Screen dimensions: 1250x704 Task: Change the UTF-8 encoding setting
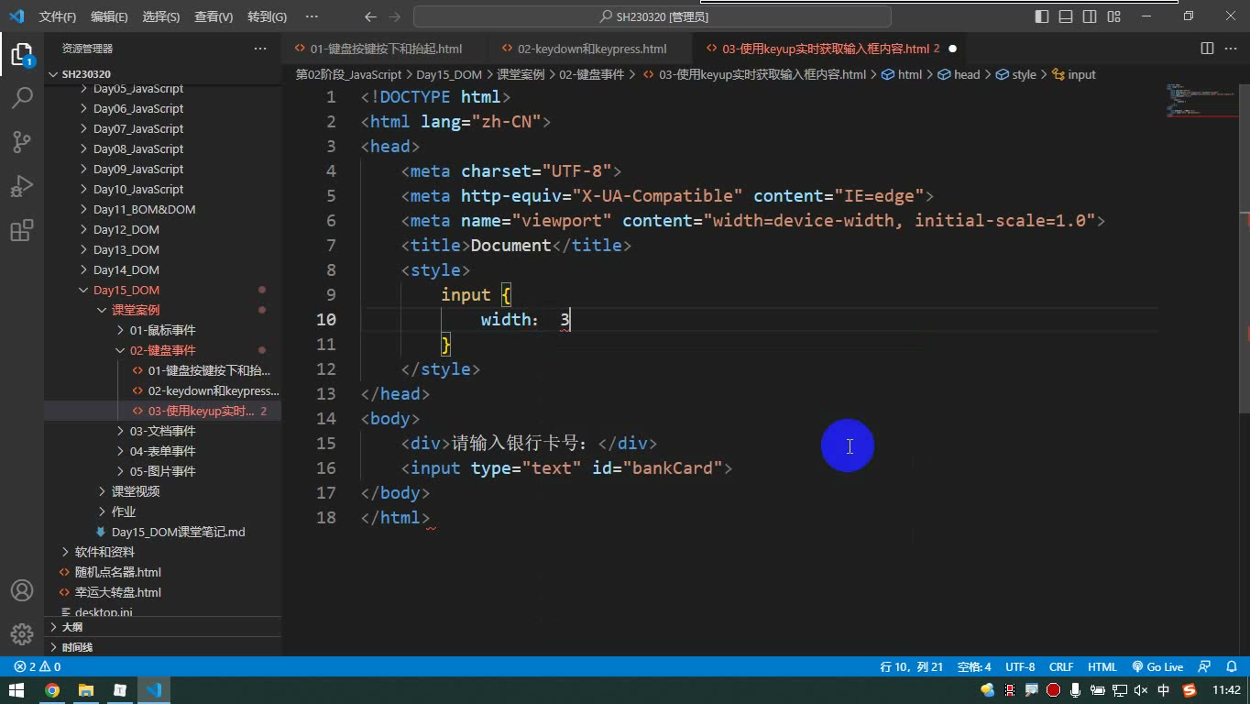point(1020,667)
